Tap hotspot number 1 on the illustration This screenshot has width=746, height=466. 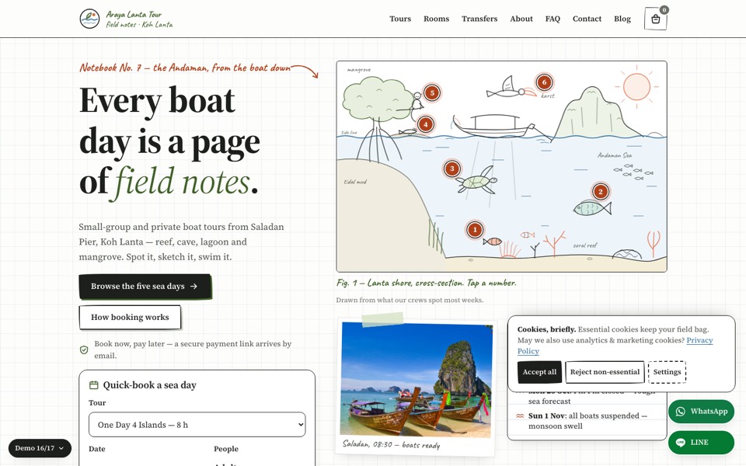pyautogui.click(x=475, y=230)
